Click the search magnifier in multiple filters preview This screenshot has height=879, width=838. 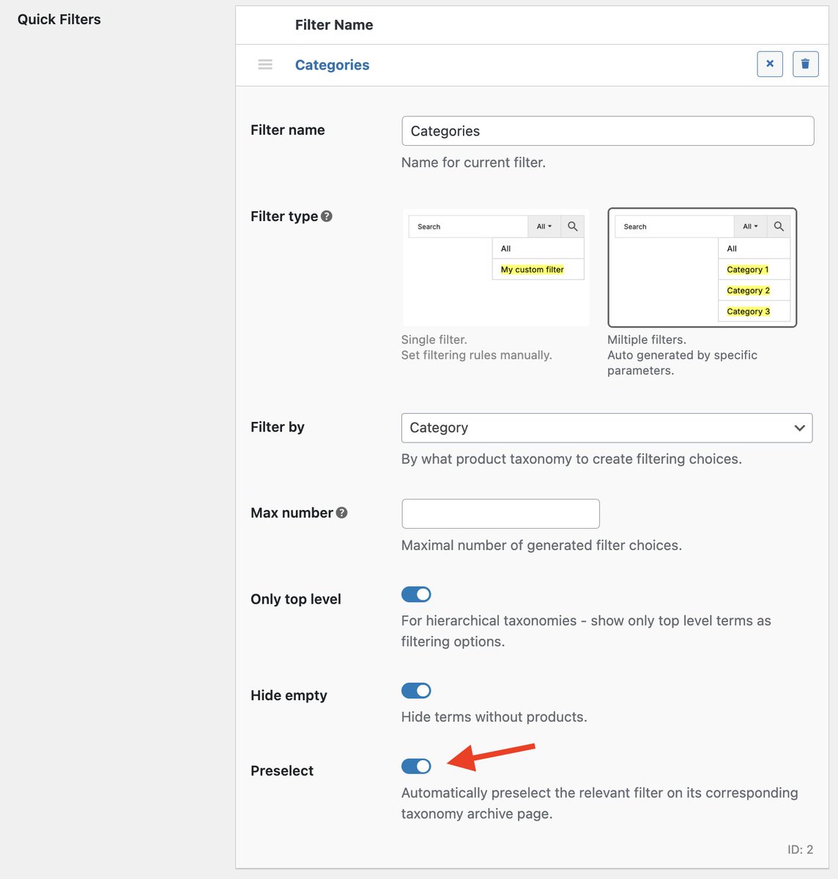779,226
